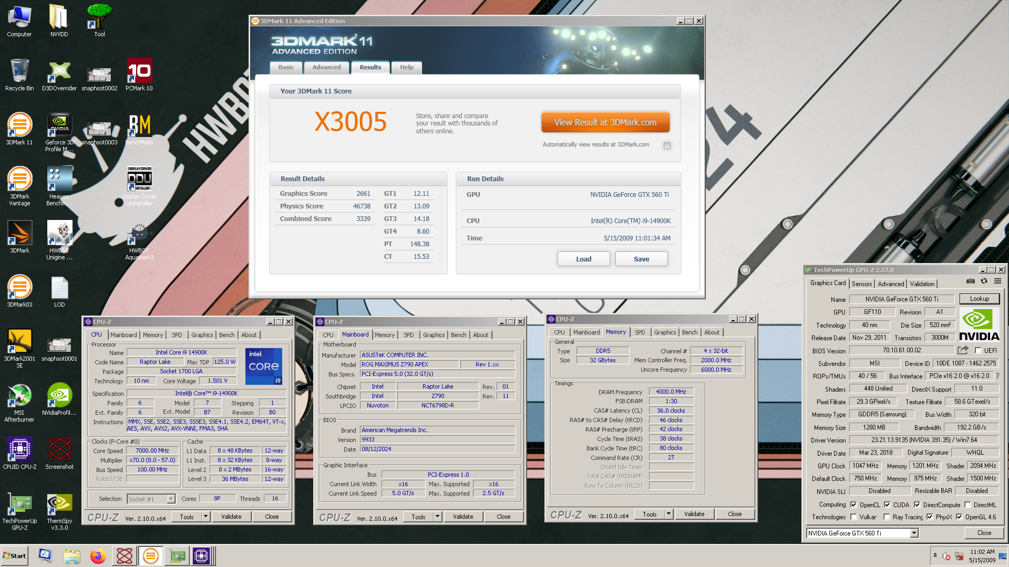Click Bus Interface help question mark

coord(997,376)
